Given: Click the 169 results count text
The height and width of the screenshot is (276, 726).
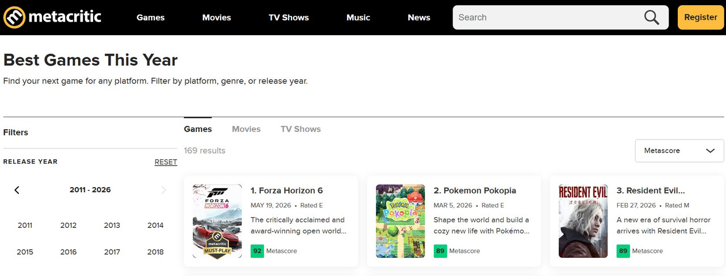Looking at the screenshot, I should click(x=205, y=151).
